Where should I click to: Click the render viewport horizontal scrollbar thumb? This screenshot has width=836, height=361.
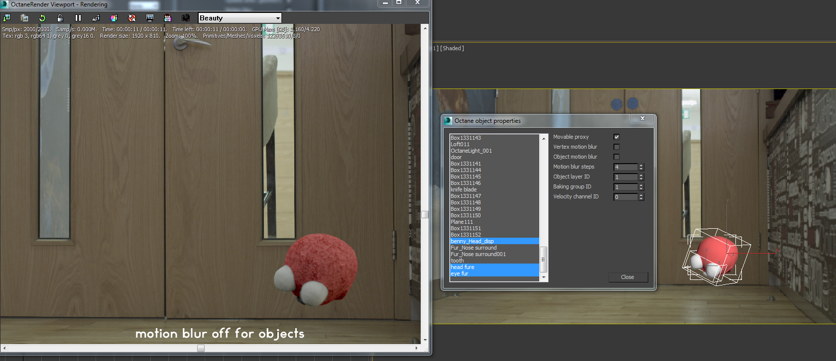(201, 348)
